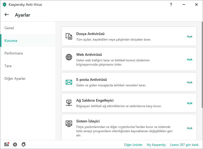This screenshot has width=203, height=149.
Task: Open the notifications envelope icon in footer
Action: [7, 144]
